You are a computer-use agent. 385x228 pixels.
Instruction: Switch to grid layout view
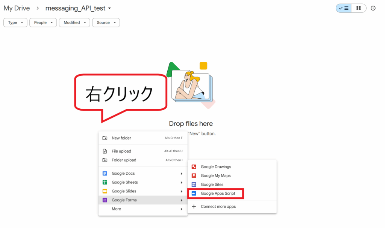coord(358,8)
